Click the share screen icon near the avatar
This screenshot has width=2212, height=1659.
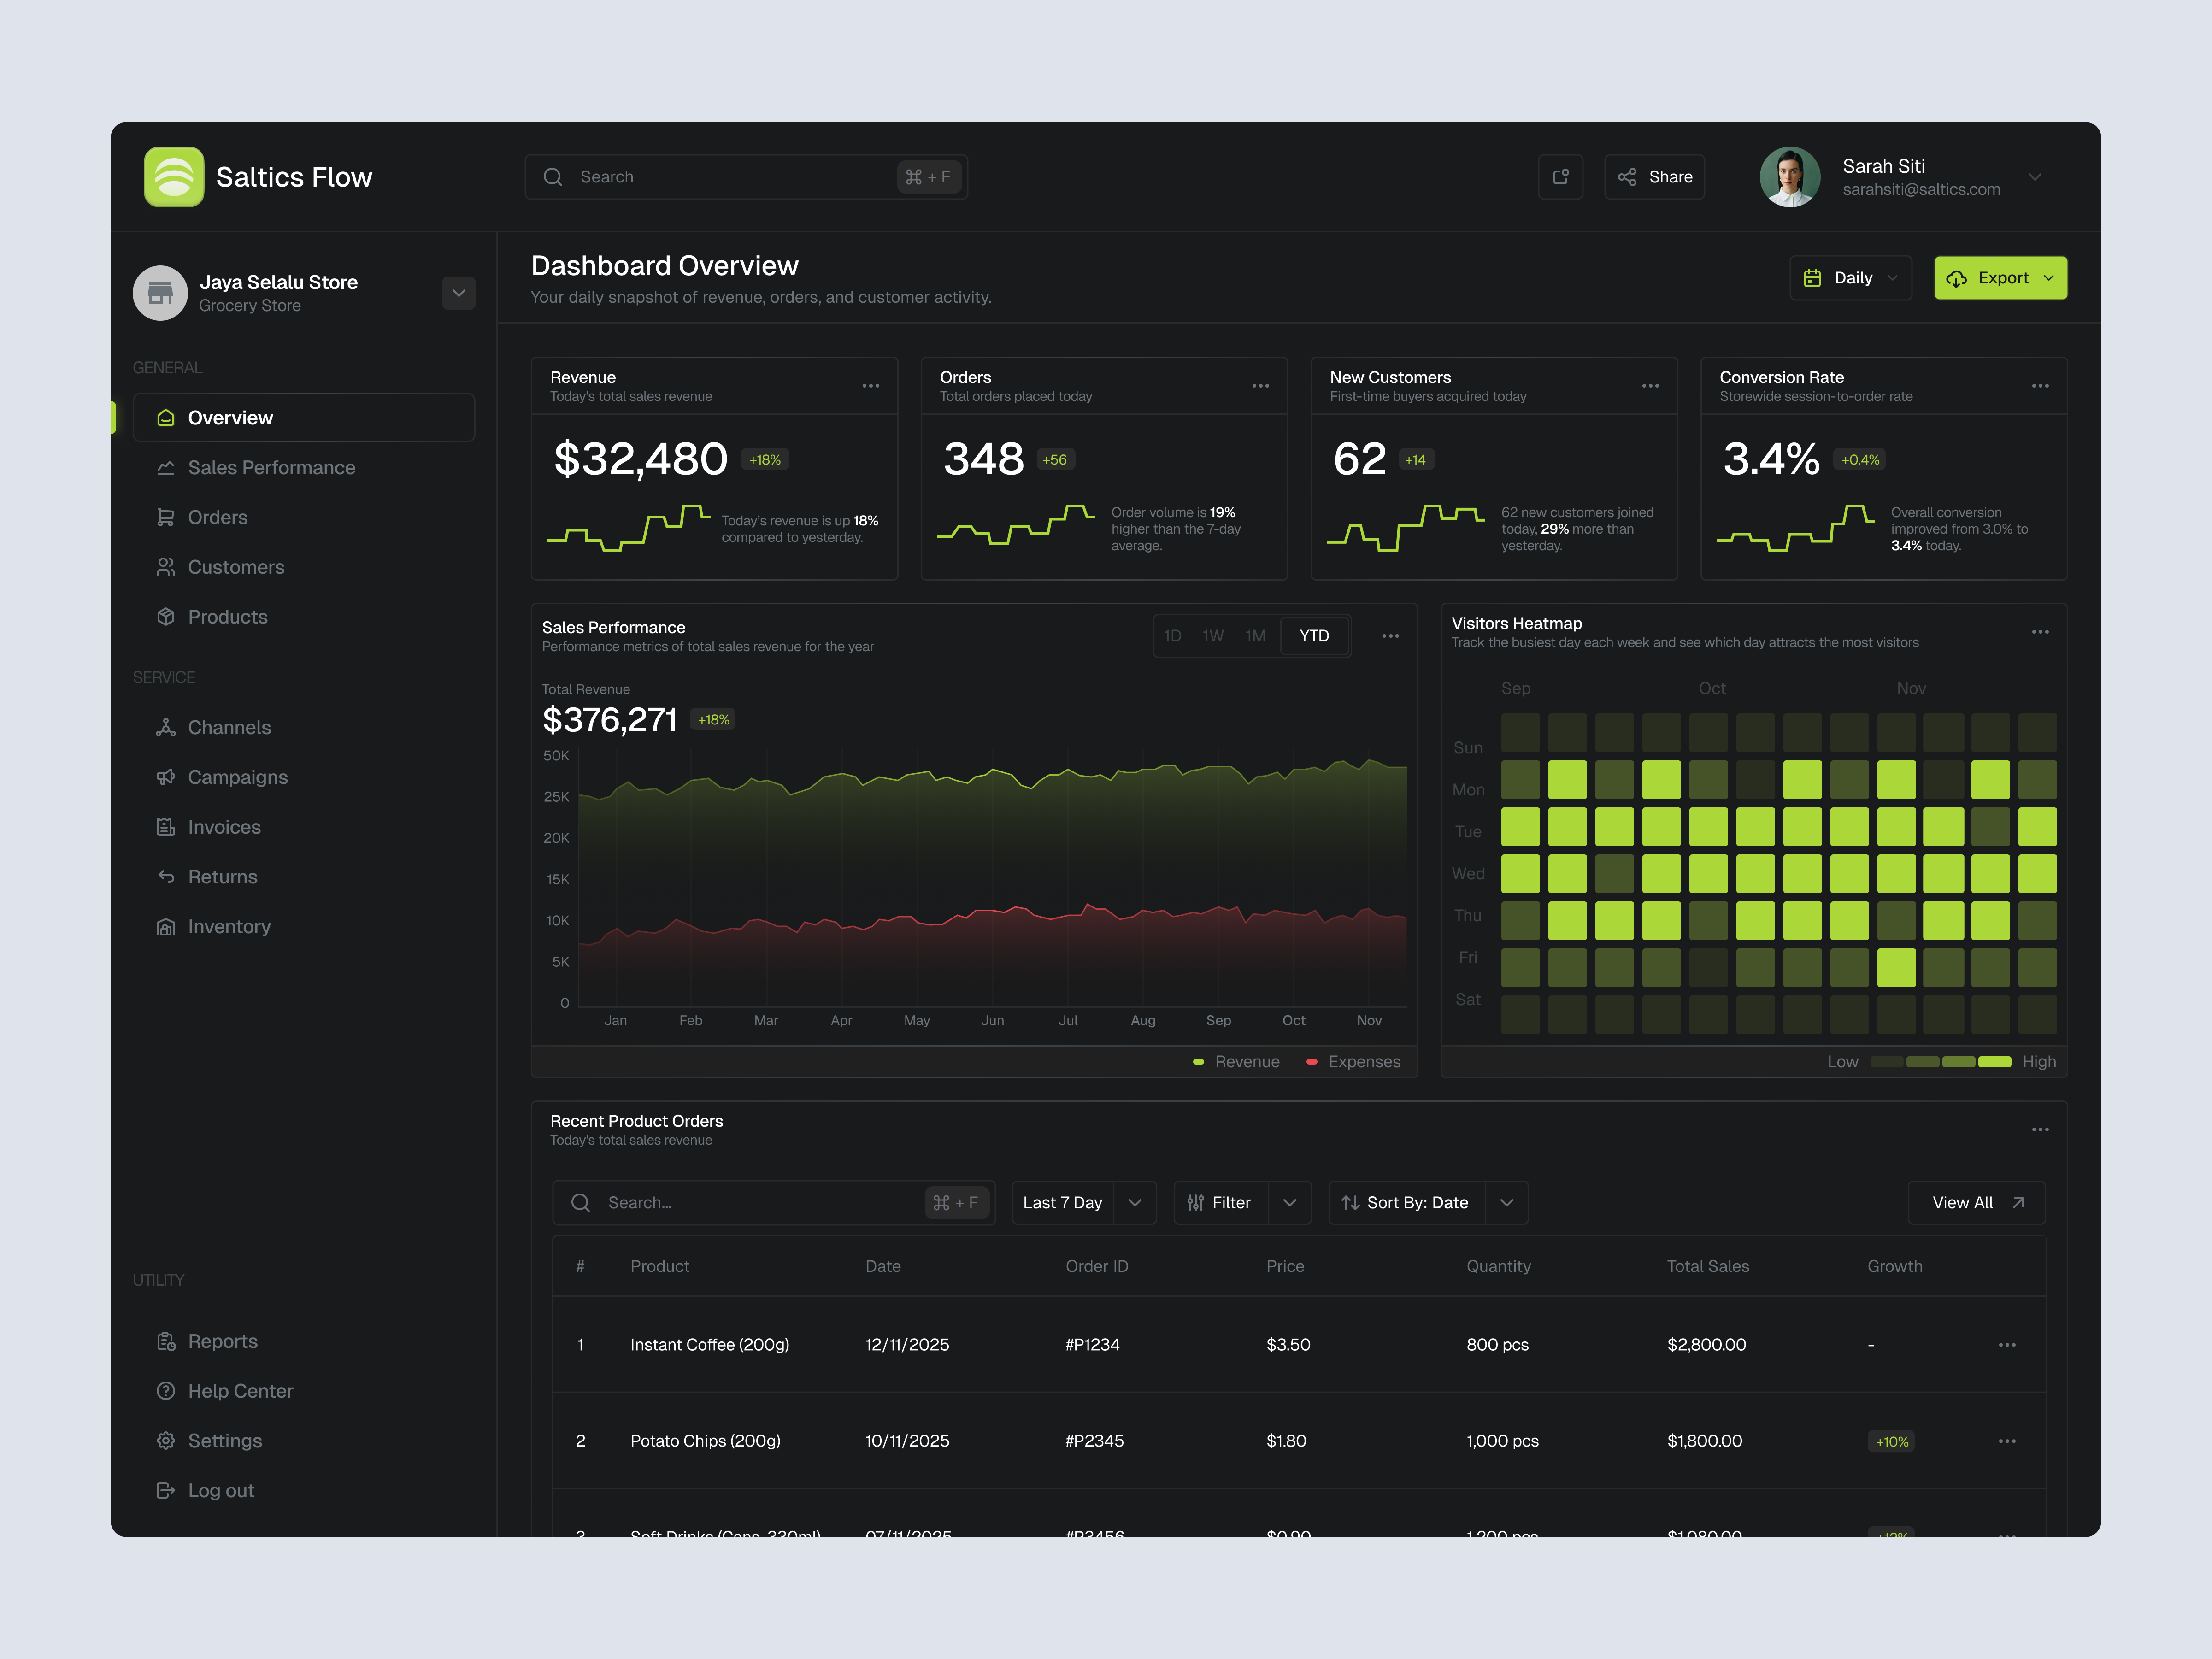(1561, 176)
